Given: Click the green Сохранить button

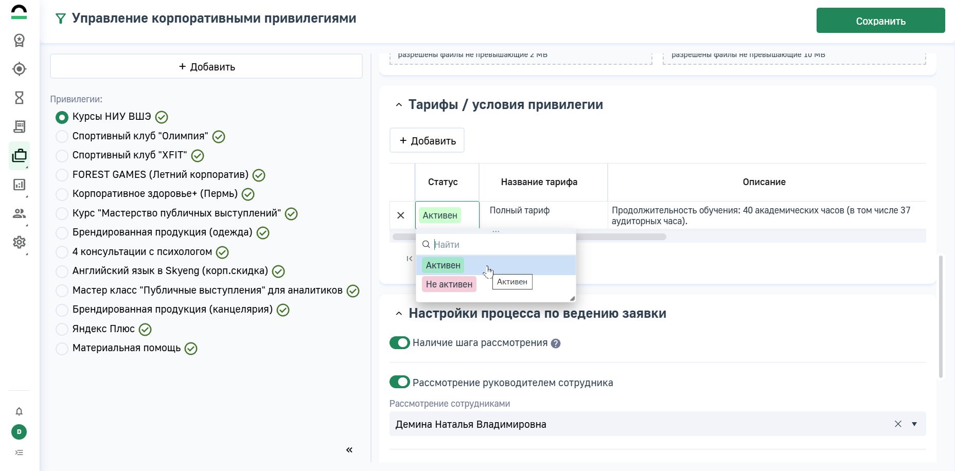Looking at the screenshot, I should 880,21.
